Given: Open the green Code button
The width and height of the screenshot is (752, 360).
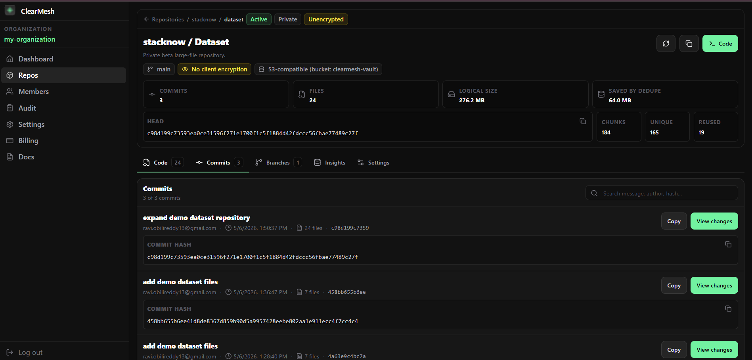Looking at the screenshot, I should click(720, 44).
